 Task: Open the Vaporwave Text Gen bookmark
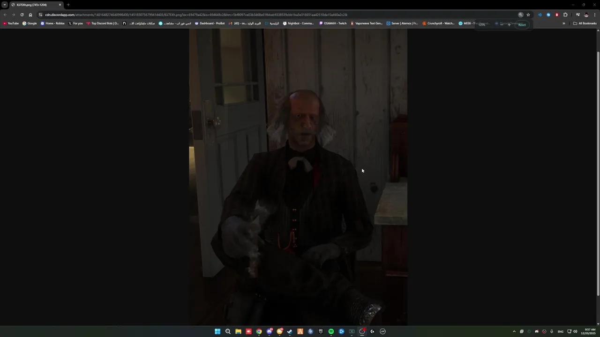click(367, 23)
